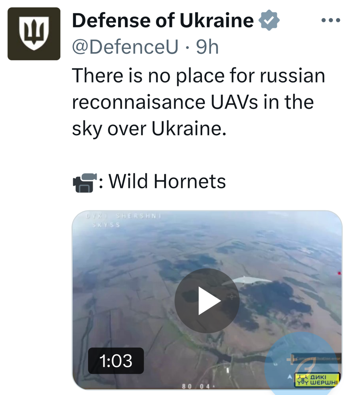352x395 pixels.
Task: Click the 9h tweet timestamp
Action: click(x=207, y=47)
